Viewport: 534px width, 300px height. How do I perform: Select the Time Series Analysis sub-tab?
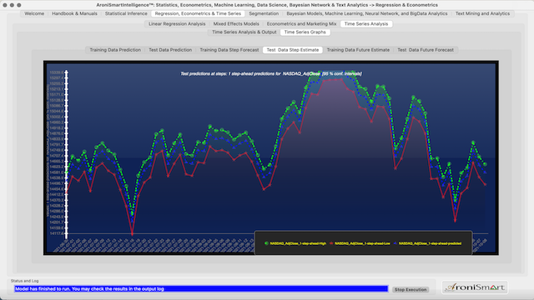pos(366,24)
